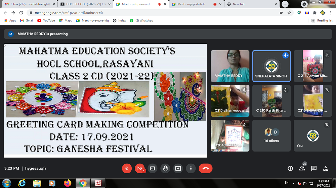Screen dimensions: 336x188
Task: Open the three-dot more options menu
Action: pyautogui.click(x=191, y=169)
